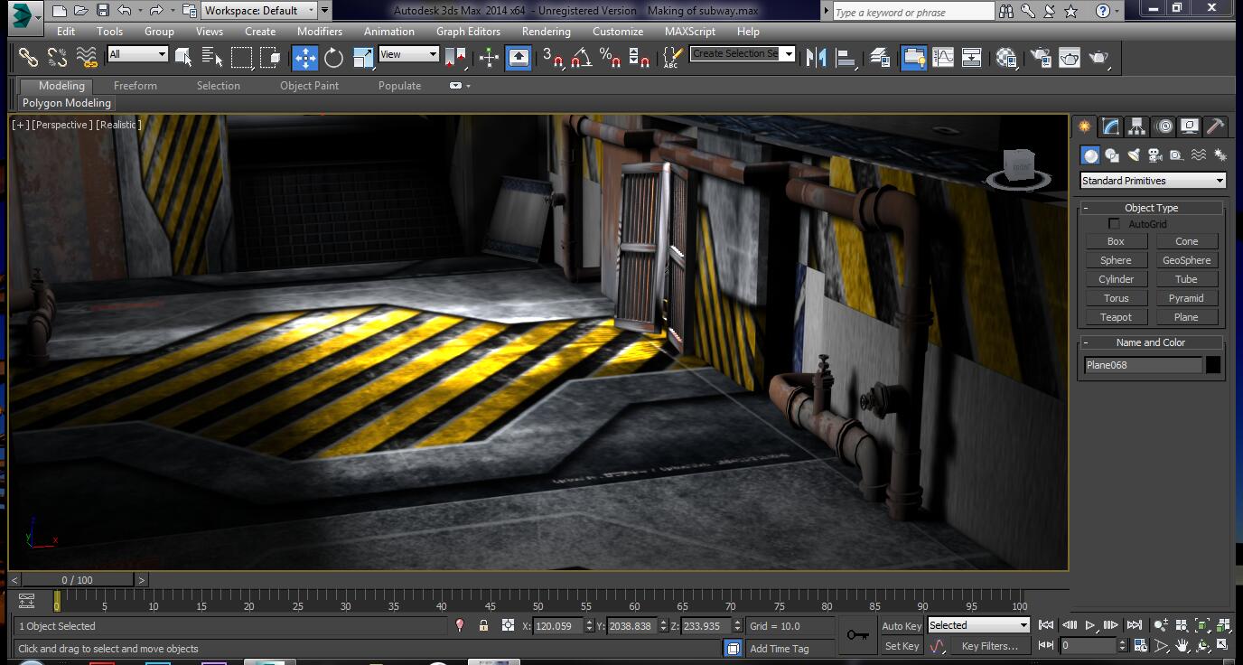
Task: Click the Cylinder button
Action: point(1116,279)
